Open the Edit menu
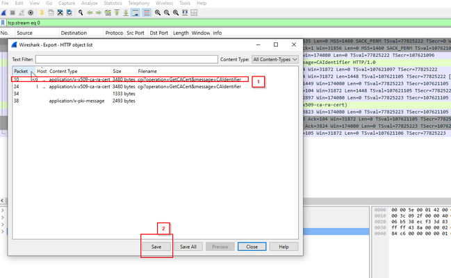The width and height of the screenshot is (451, 278). pyautogui.click(x=19, y=3)
